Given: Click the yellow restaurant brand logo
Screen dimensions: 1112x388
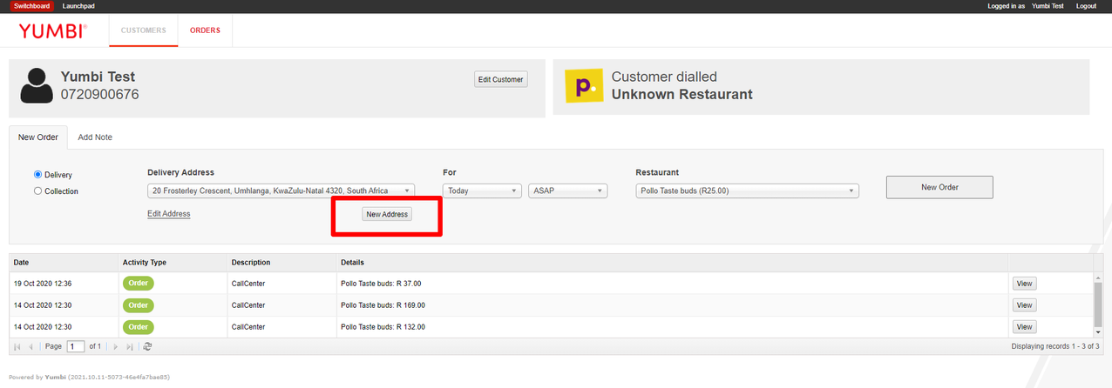Looking at the screenshot, I should (x=583, y=86).
